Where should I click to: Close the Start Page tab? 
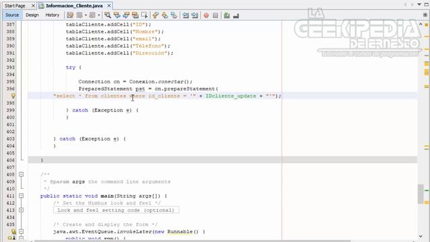[33, 6]
